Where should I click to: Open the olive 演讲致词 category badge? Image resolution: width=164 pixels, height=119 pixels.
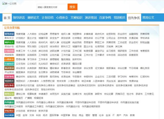coord(9,68)
